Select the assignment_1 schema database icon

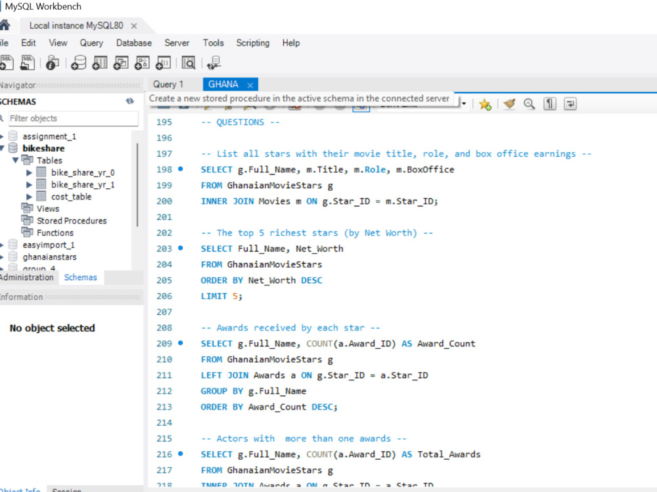point(13,136)
